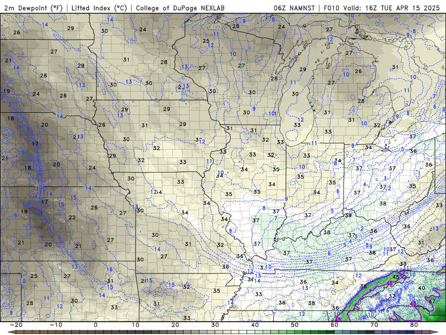
Task: Click the "F010 Valid: 16Z TUE APR 15 2025" text
Action: 382,8
